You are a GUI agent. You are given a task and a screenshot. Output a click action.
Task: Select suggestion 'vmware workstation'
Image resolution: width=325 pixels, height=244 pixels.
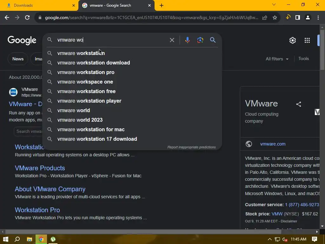coord(132,53)
